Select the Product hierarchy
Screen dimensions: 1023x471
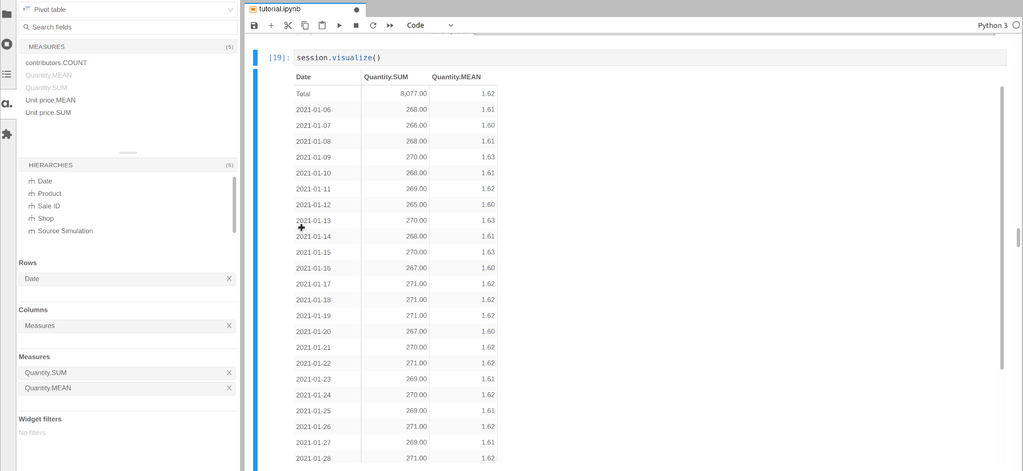(x=49, y=194)
